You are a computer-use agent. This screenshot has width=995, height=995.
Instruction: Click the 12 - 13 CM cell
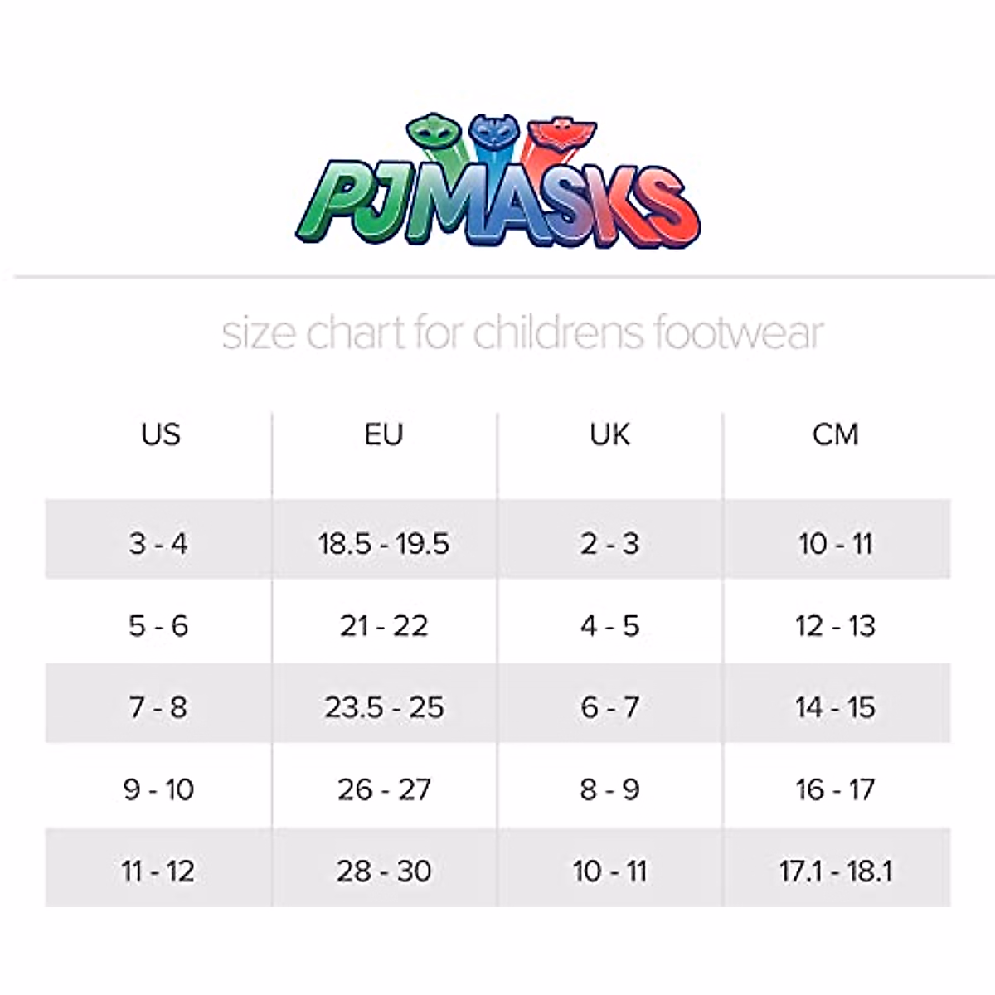[x=835, y=625]
